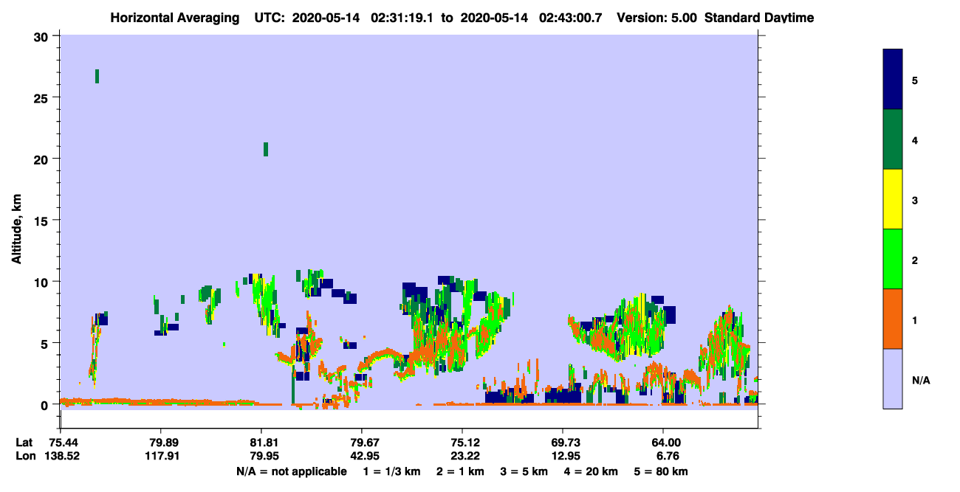Click the longitude value 12.95

pos(566,456)
